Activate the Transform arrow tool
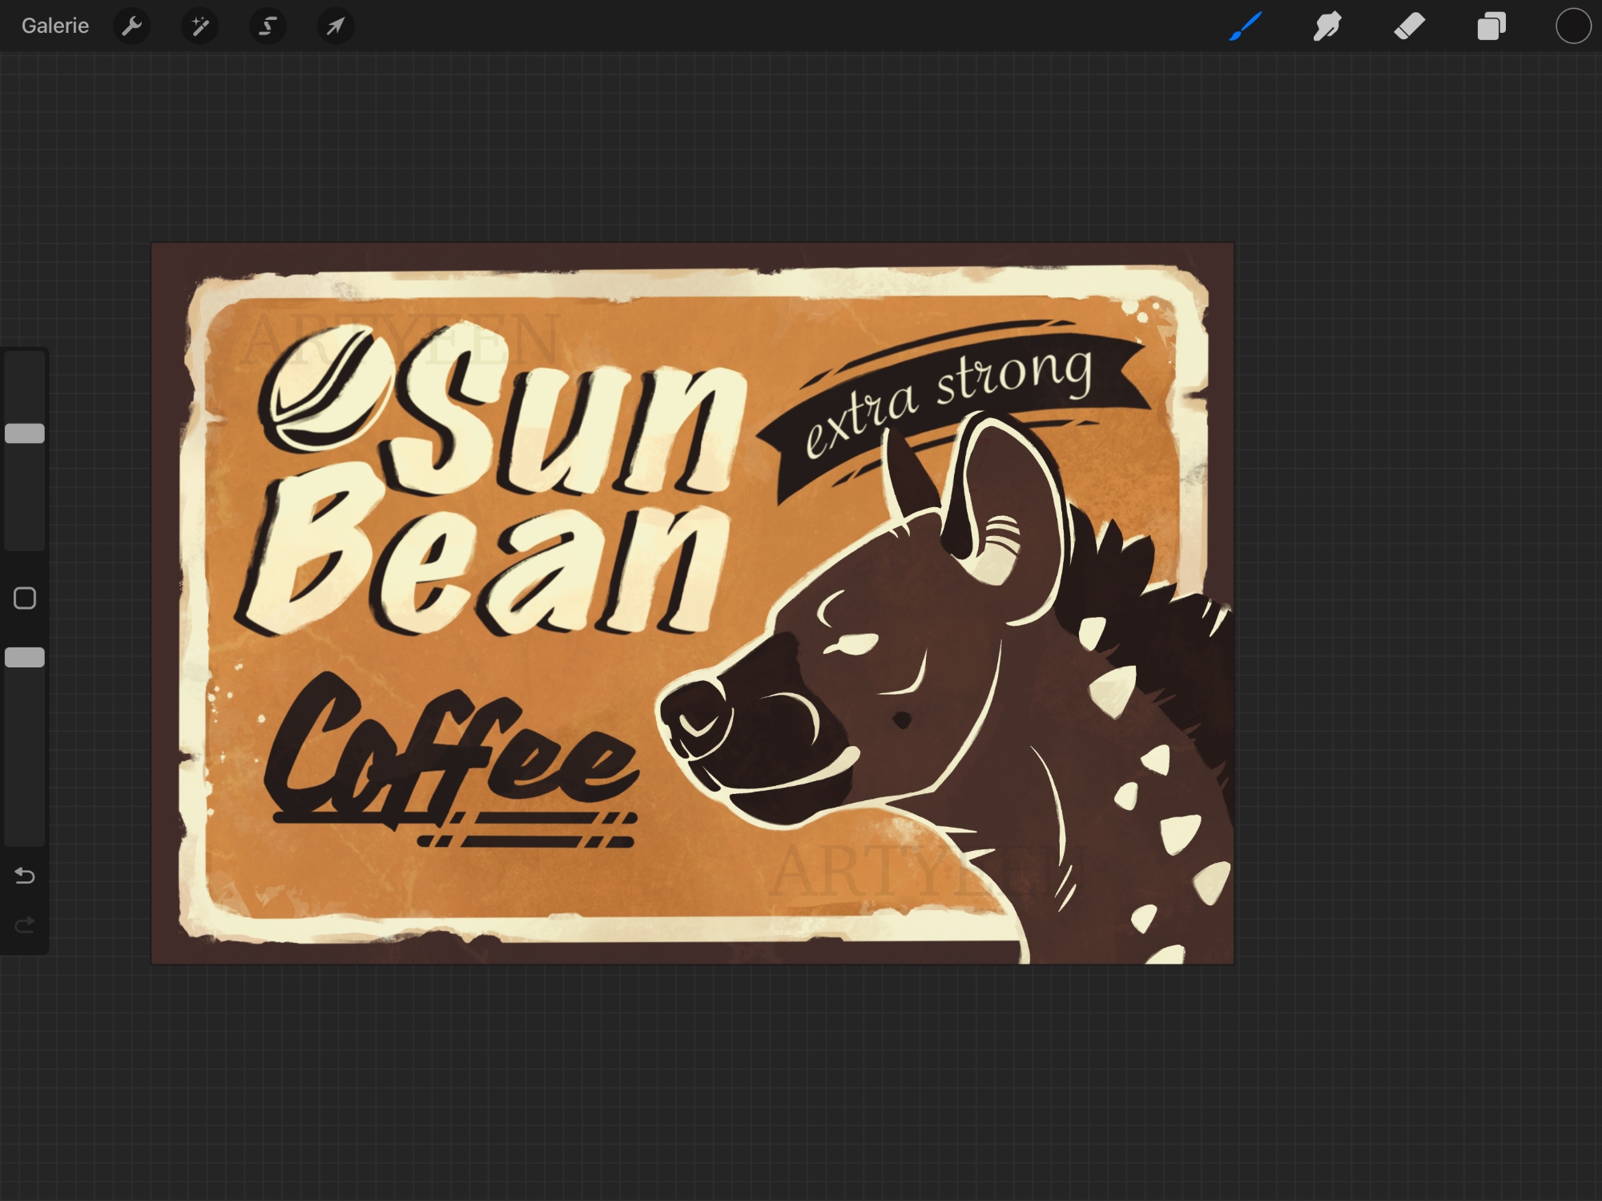Viewport: 1602px width, 1201px height. (335, 26)
